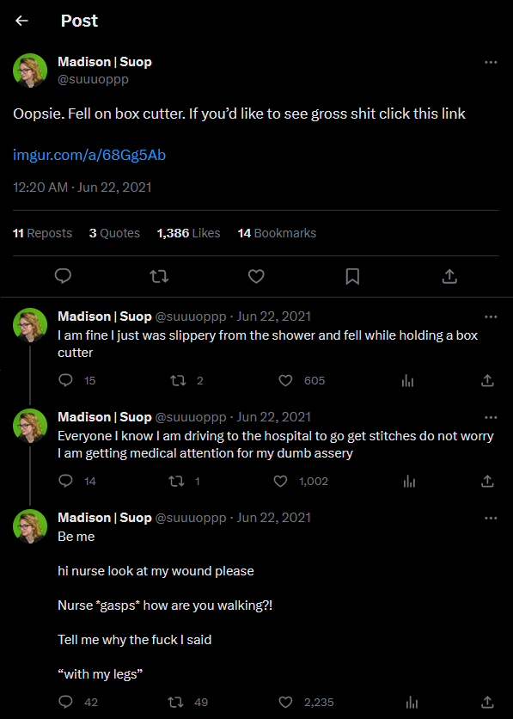
Task: Open the imgur.com/a/68Gg5Ab link
Action: pyautogui.click(x=89, y=156)
